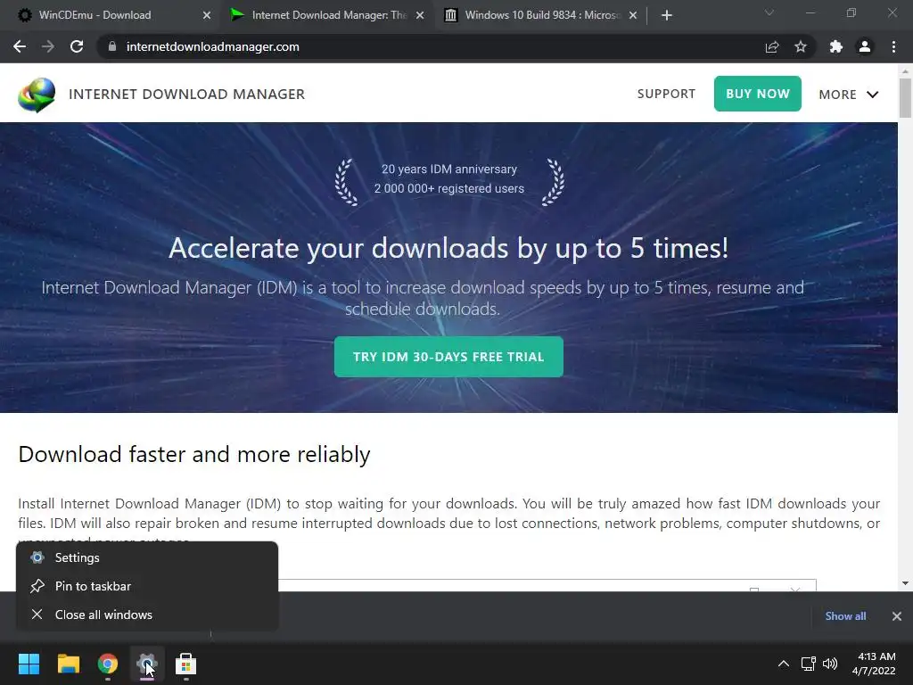Click the INTERNET DOWNLOAD MANAGER site title
Screen dimensions: 913x685
pos(187,95)
